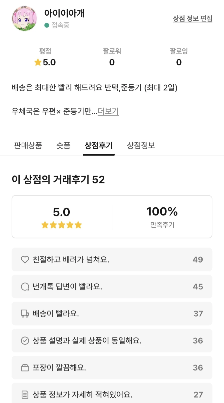This screenshot has width=224, height=403.
Task: Go to the 상점정보 tab
Action: [141, 145]
